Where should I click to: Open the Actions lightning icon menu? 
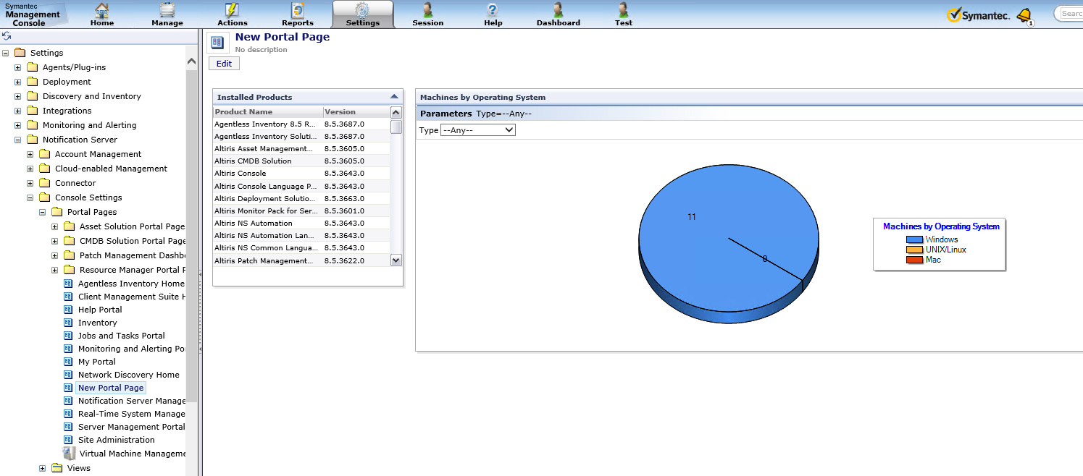coord(232,10)
